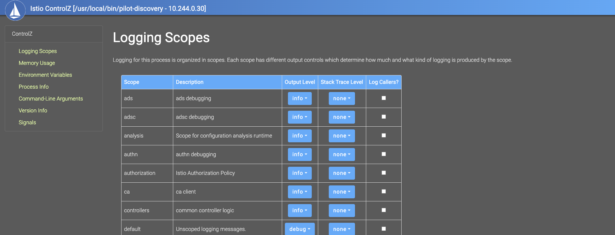Click the Log Callers? column header

(384, 82)
